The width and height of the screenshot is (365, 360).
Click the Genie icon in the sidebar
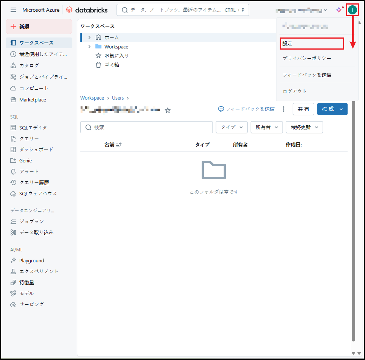tap(13, 161)
